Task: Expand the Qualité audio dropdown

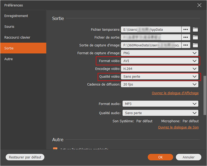Action: 160,113
